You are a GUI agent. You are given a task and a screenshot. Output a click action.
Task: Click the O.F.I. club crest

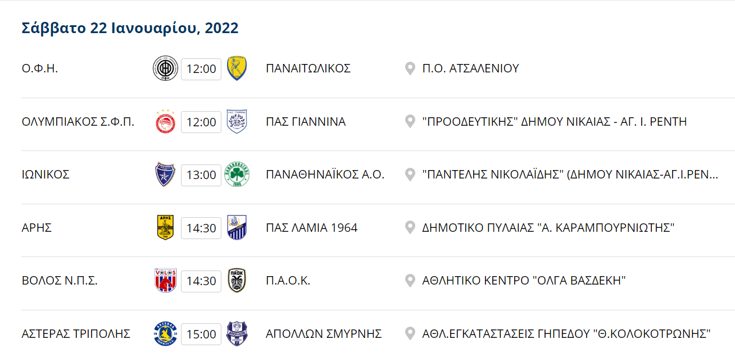point(165,68)
